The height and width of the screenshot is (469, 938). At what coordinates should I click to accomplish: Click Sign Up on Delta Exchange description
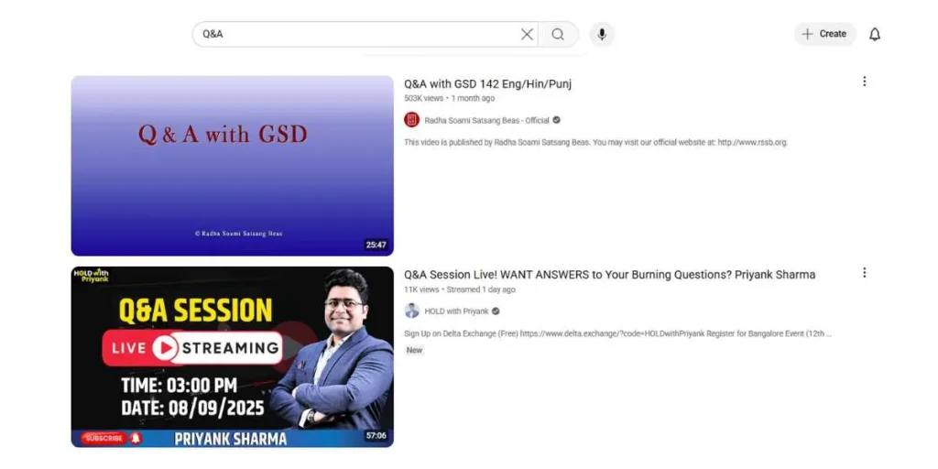click(617, 333)
